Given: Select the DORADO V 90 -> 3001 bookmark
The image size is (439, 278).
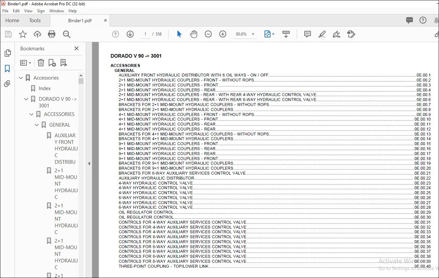Looking at the screenshot, I should point(58,102).
